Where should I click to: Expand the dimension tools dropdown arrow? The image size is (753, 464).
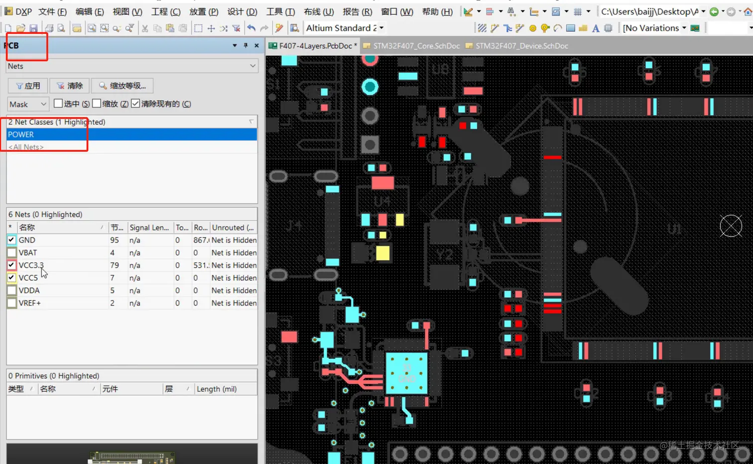[x=544, y=11]
